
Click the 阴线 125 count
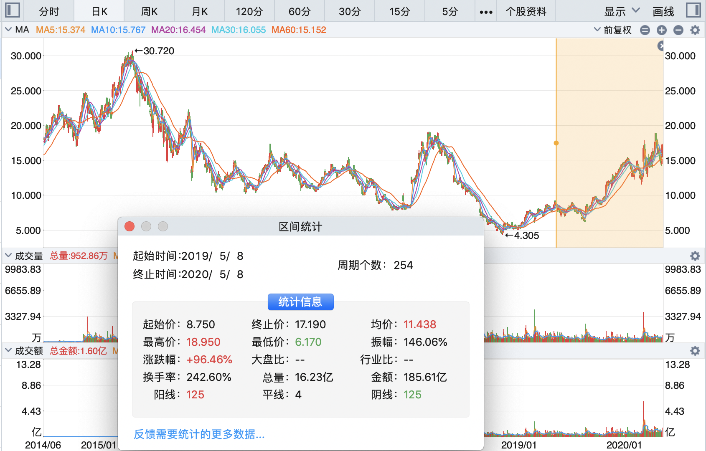[x=412, y=395]
